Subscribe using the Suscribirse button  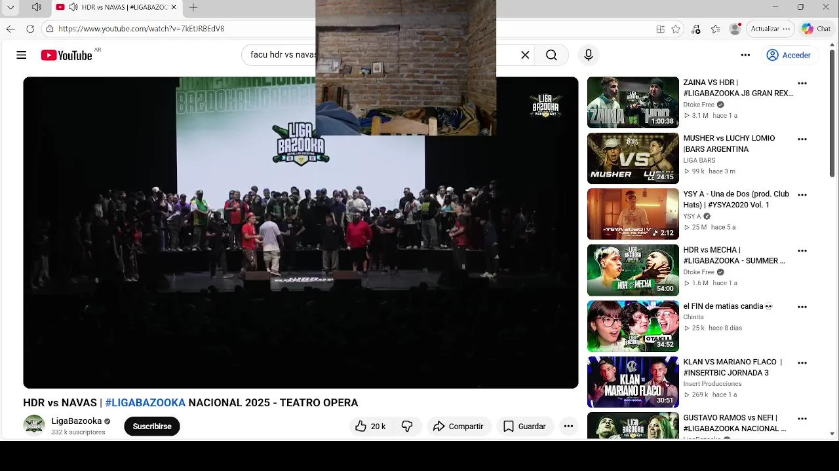pyautogui.click(x=152, y=427)
